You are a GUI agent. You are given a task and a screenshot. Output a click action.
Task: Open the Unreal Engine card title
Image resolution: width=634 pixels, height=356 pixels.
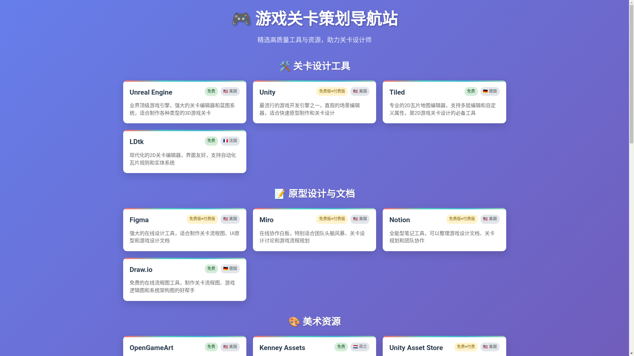point(151,92)
